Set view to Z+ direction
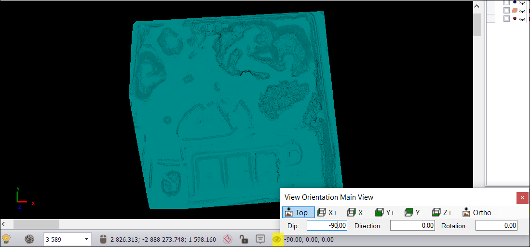Image resolution: width=530 pixels, height=247 pixels. [x=442, y=212]
